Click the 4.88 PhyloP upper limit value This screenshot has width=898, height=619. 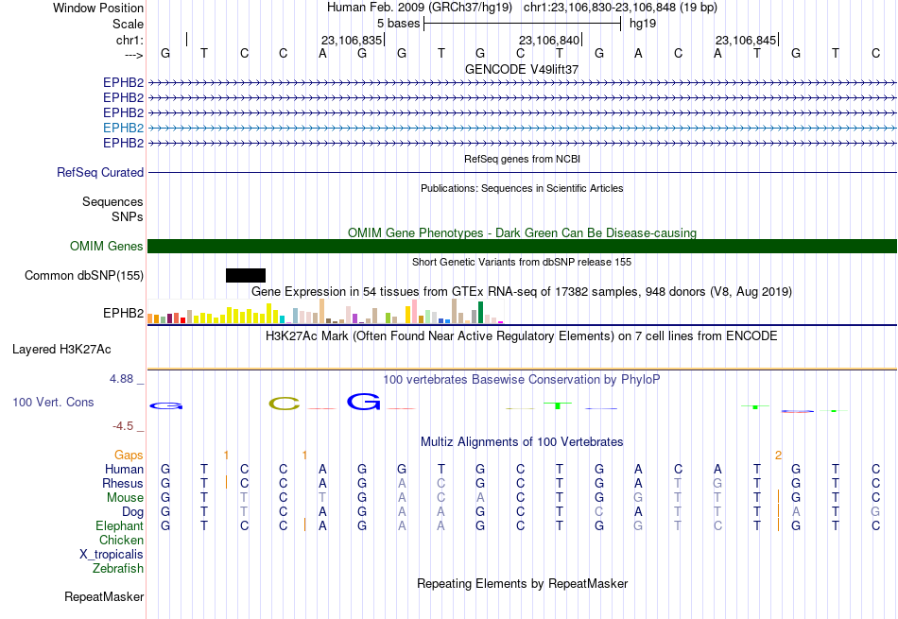(121, 379)
